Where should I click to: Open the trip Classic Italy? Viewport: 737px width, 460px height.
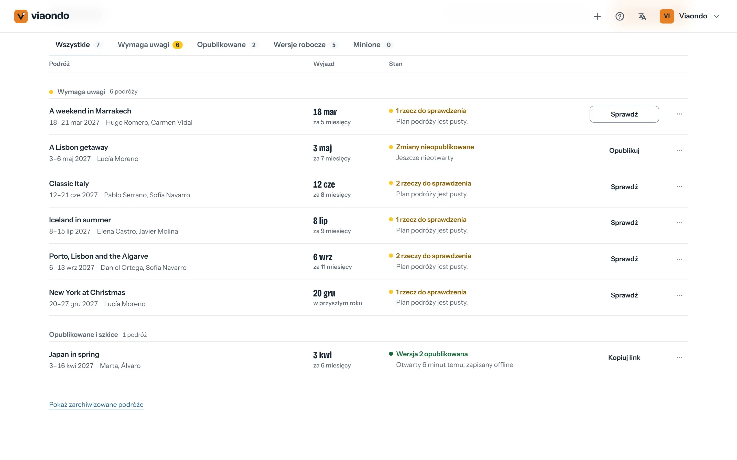[69, 184]
